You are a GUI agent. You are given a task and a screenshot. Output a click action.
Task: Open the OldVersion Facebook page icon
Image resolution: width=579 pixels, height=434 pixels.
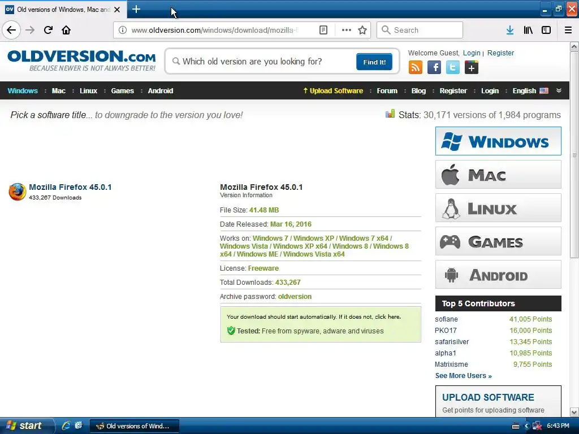434,68
